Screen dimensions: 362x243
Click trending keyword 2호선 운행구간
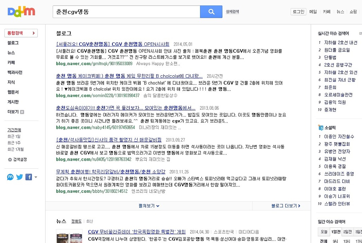pyautogui.click(x=338, y=65)
